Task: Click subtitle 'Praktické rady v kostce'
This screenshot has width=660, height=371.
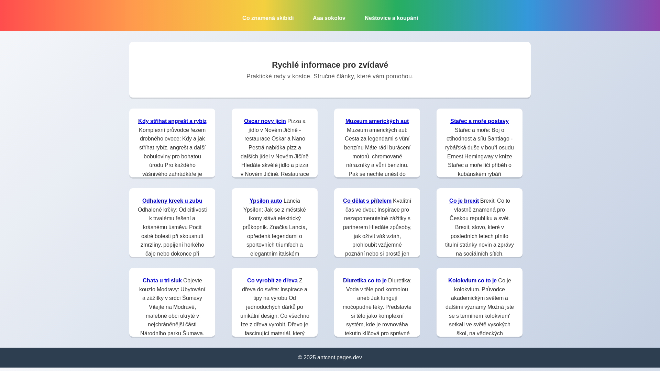Action: [x=278, y=76]
